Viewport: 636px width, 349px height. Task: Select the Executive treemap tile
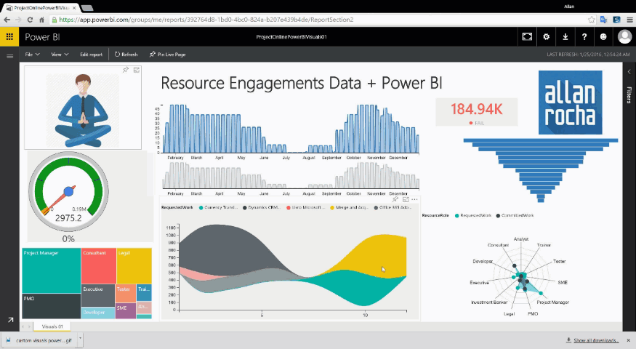(97, 295)
